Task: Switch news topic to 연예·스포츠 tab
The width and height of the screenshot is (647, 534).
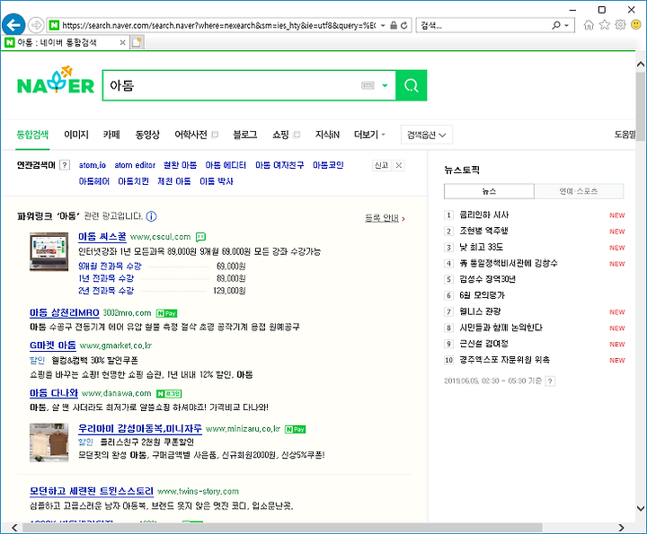Action: pos(579,191)
